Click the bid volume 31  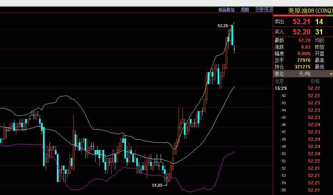319,32
